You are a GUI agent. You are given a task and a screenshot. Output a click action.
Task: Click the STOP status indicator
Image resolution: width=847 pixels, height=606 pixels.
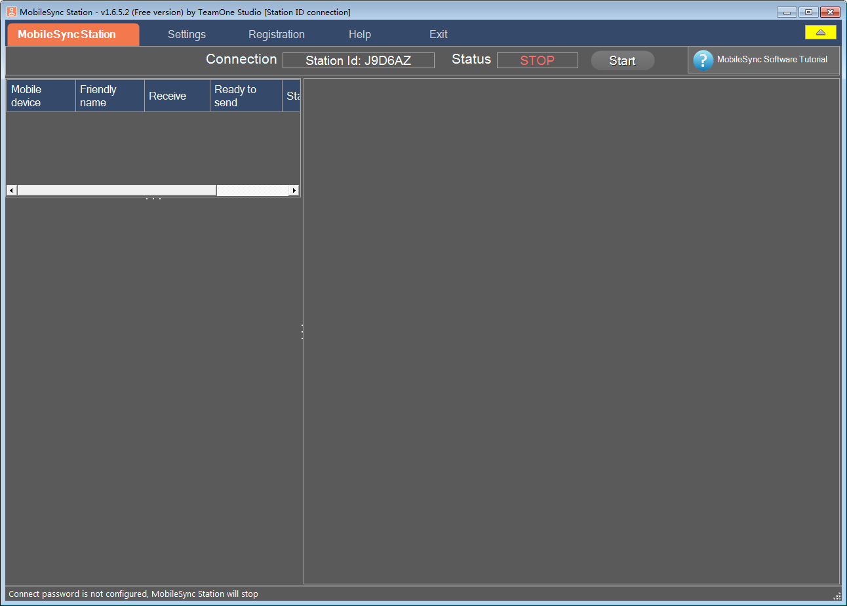538,60
